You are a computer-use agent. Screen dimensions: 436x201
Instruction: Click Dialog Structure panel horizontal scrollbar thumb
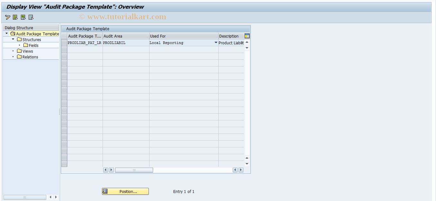coord(25,197)
